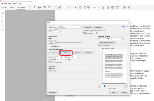Open the Edit menu

5,4
